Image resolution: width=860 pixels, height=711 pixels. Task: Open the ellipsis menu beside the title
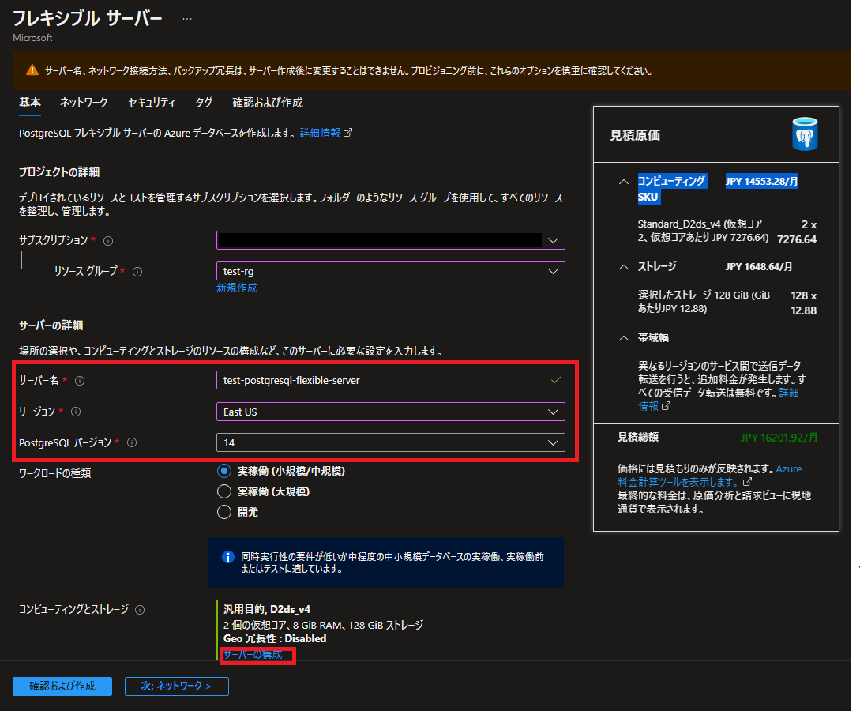tap(187, 19)
